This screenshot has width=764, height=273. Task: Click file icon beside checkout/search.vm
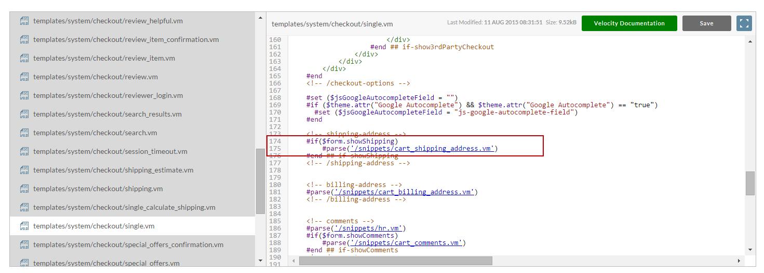tap(24, 133)
